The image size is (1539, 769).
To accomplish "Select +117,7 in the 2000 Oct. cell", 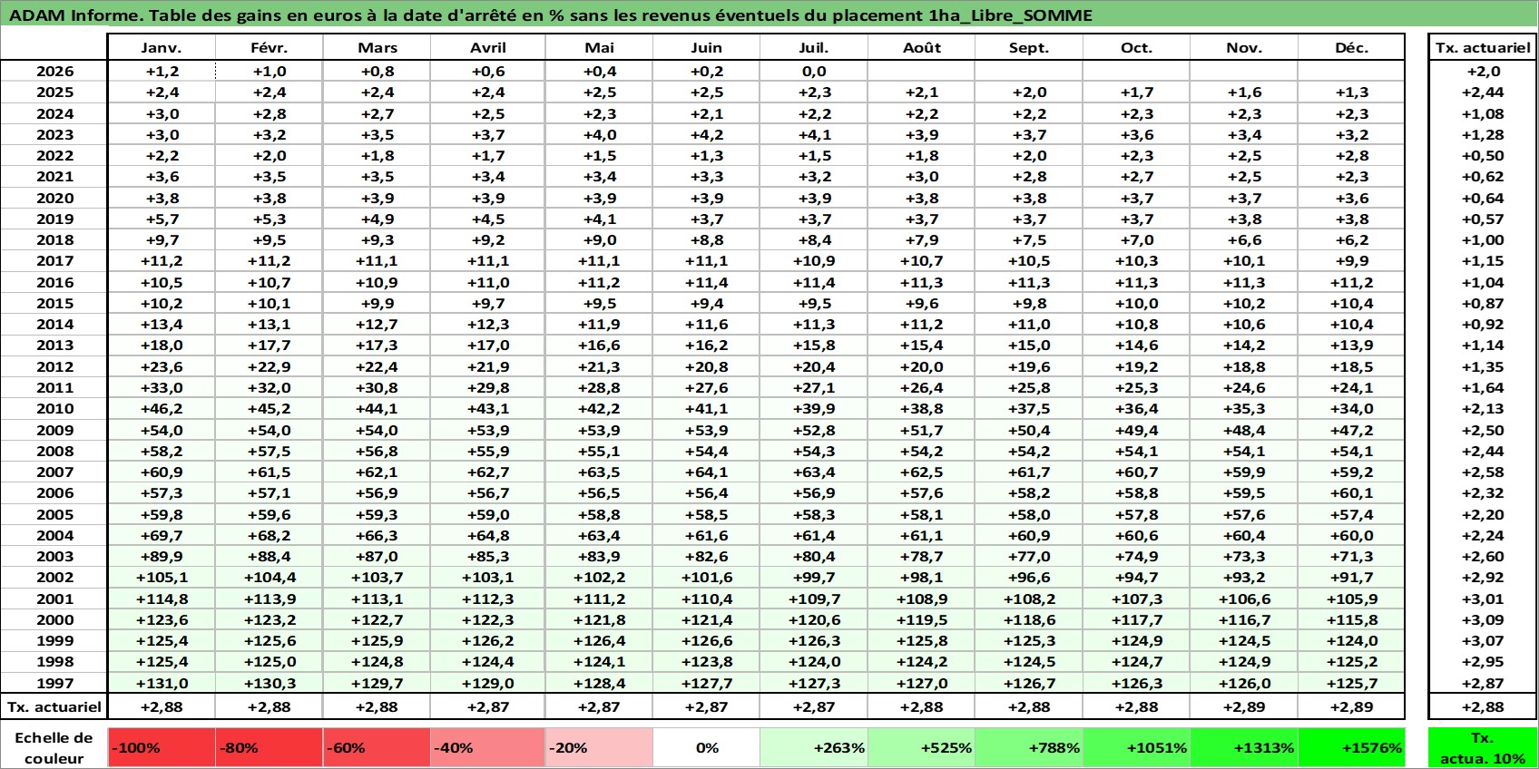I will (1137, 619).
